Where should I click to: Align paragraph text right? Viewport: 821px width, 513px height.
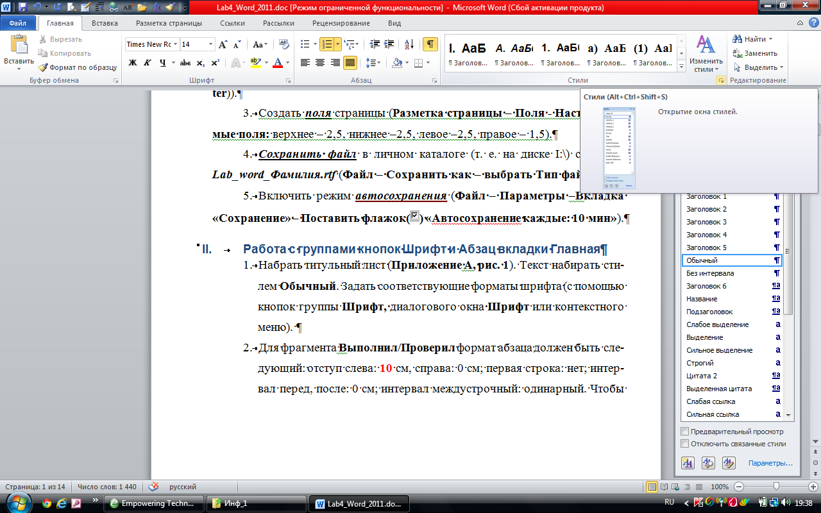pyautogui.click(x=335, y=63)
